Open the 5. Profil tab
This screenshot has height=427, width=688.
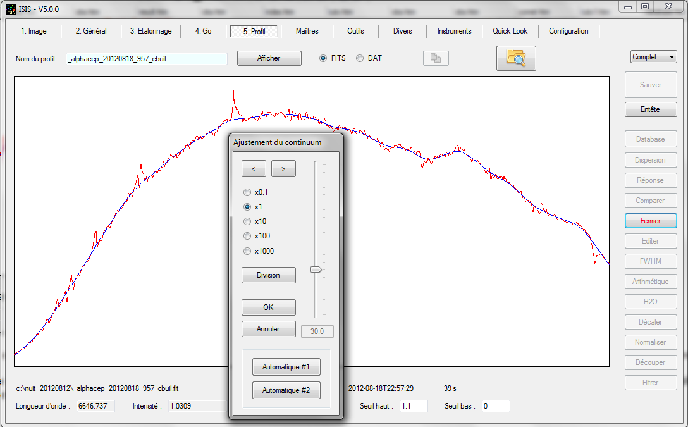tap(254, 31)
